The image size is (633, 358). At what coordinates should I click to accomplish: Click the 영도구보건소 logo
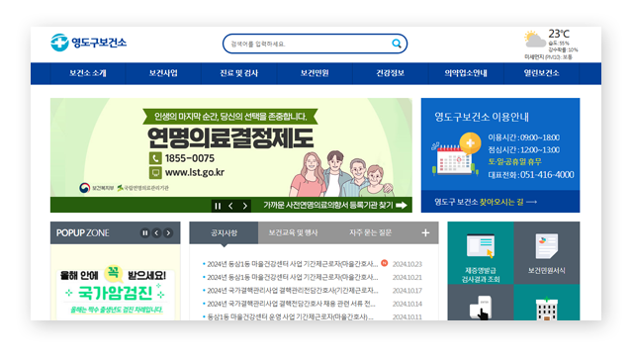coord(88,43)
